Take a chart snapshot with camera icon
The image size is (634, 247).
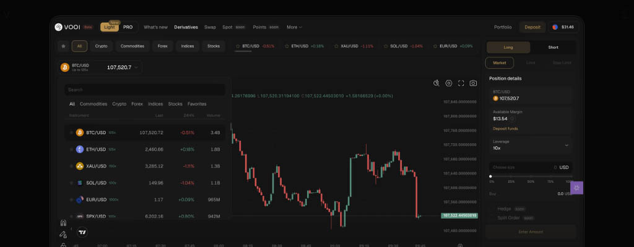(x=473, y=83)
